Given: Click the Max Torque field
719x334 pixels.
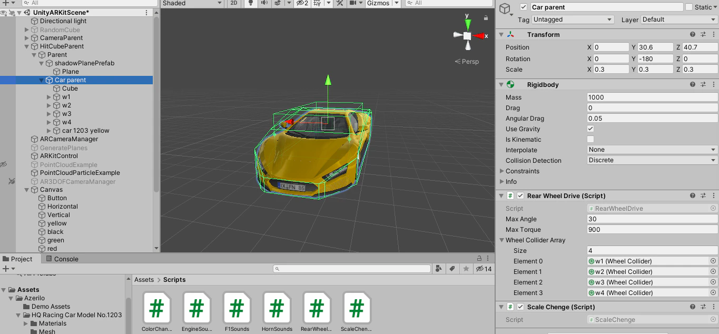Looking at the screenshot, I should coord(653,230).
